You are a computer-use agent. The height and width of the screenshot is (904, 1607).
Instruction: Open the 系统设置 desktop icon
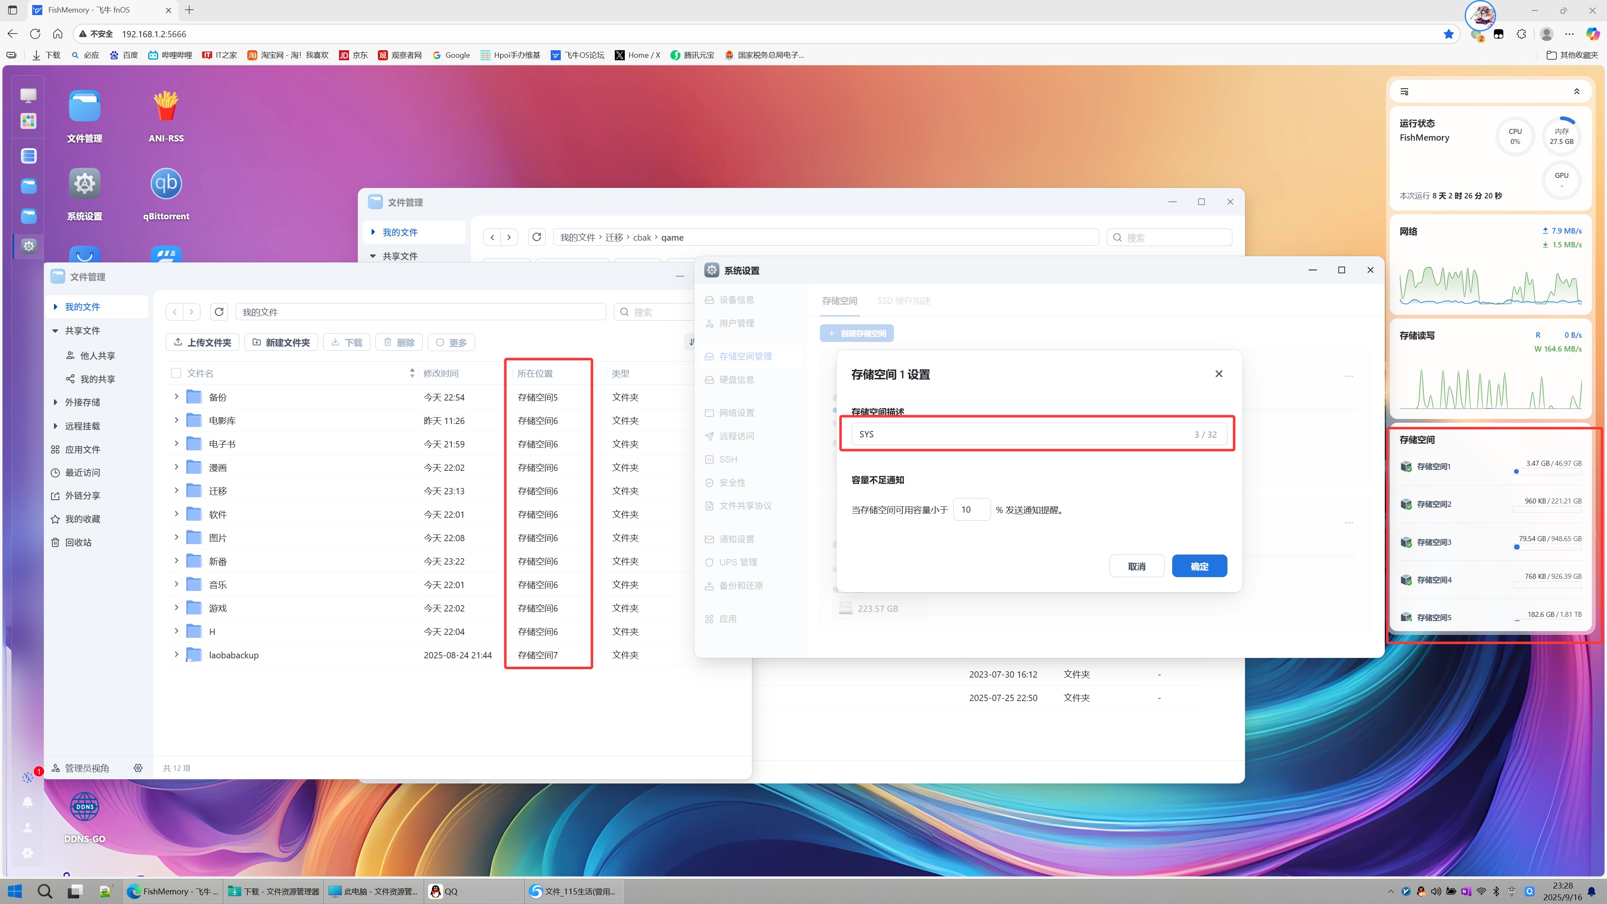(84, 183)
